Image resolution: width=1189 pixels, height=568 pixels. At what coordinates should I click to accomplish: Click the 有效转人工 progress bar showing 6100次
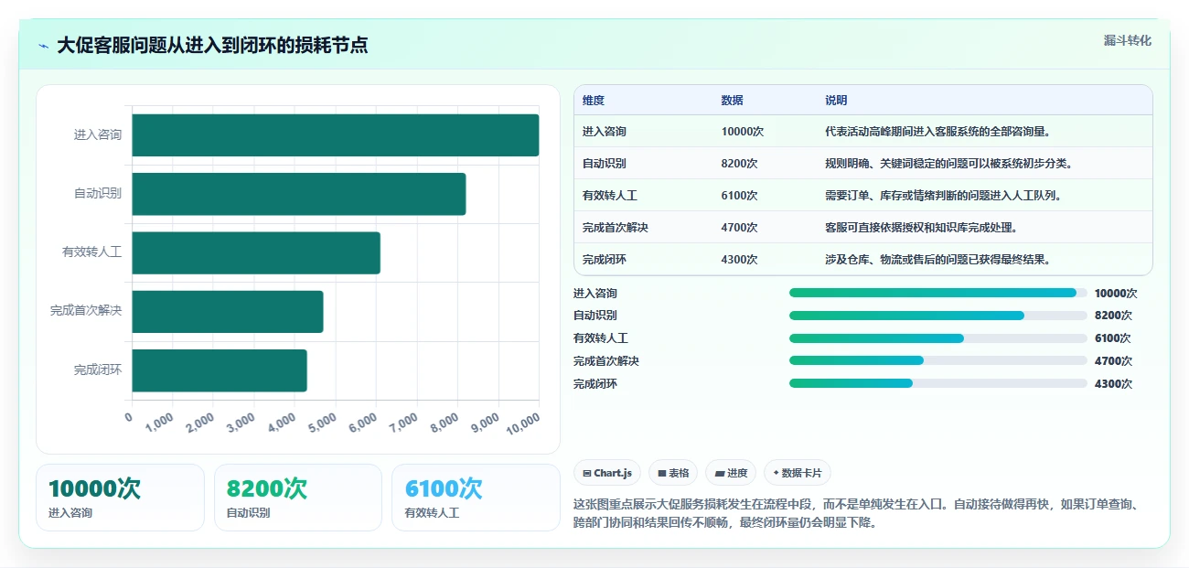tap(937, 338)
